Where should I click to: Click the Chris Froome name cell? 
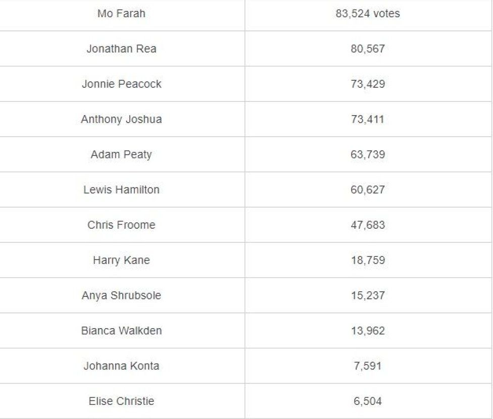click(x=121, y=225)
